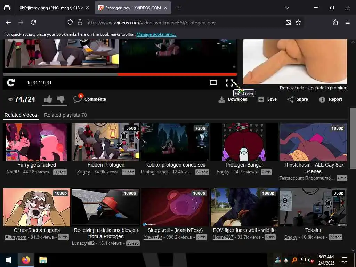356x267 pixels.
Task: Click the muted speaker tray icon
Action: pyautogui.click(x=311, y=260)
